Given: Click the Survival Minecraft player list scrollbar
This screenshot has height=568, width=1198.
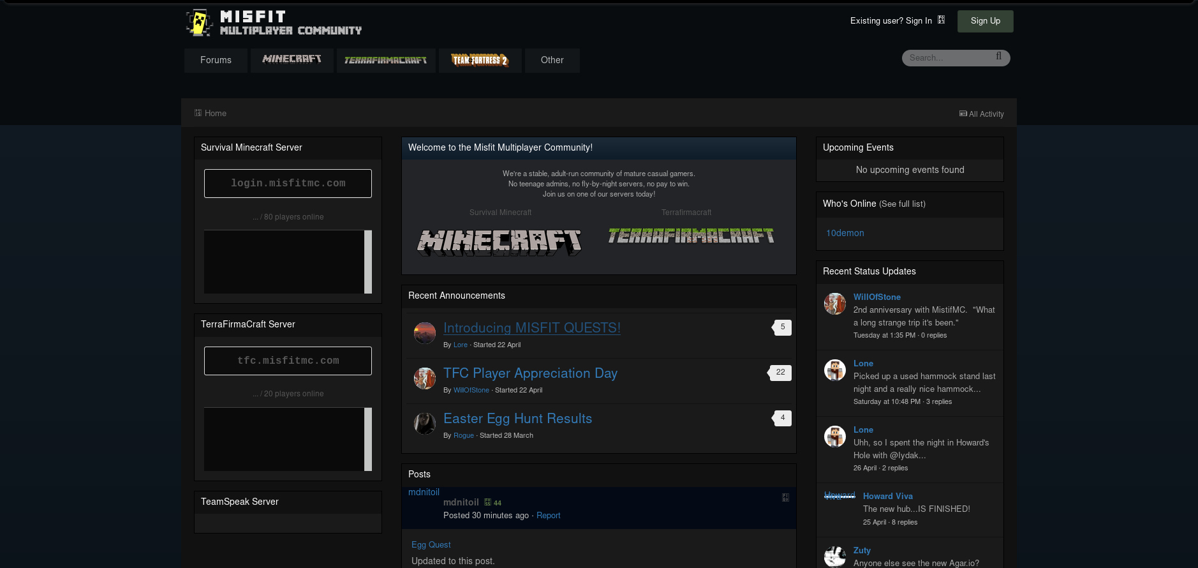Looking at the screenshot, I should pos(368,262).
